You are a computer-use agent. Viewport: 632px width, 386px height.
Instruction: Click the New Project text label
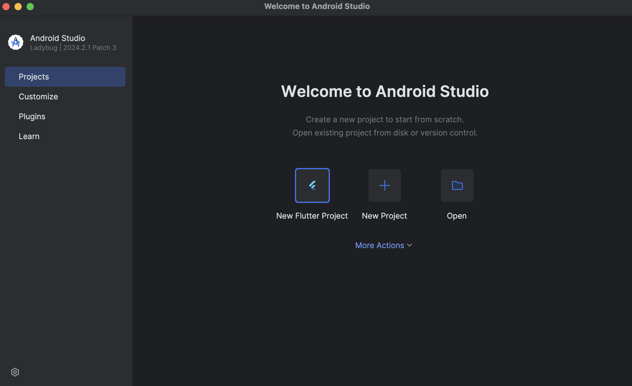(384, 216)
